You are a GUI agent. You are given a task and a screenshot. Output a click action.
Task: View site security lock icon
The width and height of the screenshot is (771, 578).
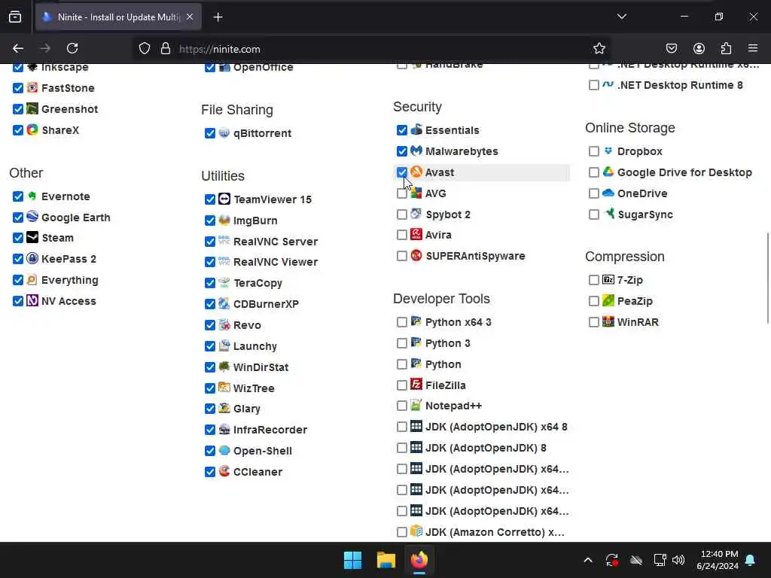point(166,48)
